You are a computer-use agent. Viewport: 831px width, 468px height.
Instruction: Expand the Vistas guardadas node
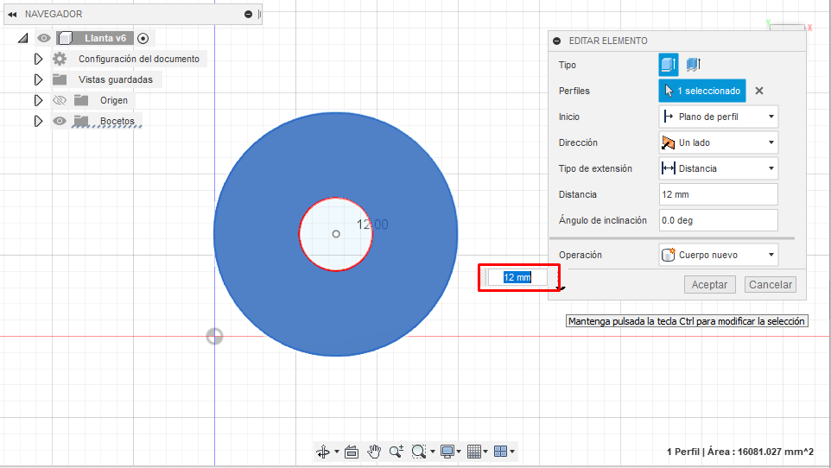38,79
